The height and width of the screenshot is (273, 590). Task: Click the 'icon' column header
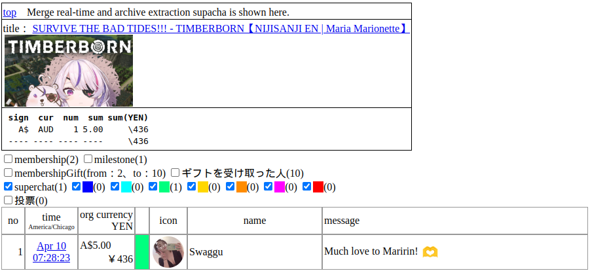pos(168,221)
